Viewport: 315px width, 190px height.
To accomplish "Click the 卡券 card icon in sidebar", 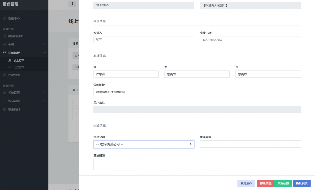I will (x=4, y=45).
